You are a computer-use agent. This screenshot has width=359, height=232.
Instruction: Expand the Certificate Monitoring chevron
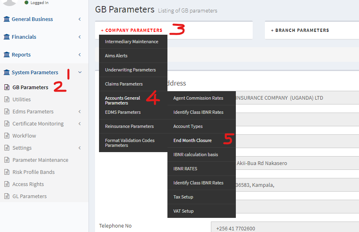pos(80,123)
